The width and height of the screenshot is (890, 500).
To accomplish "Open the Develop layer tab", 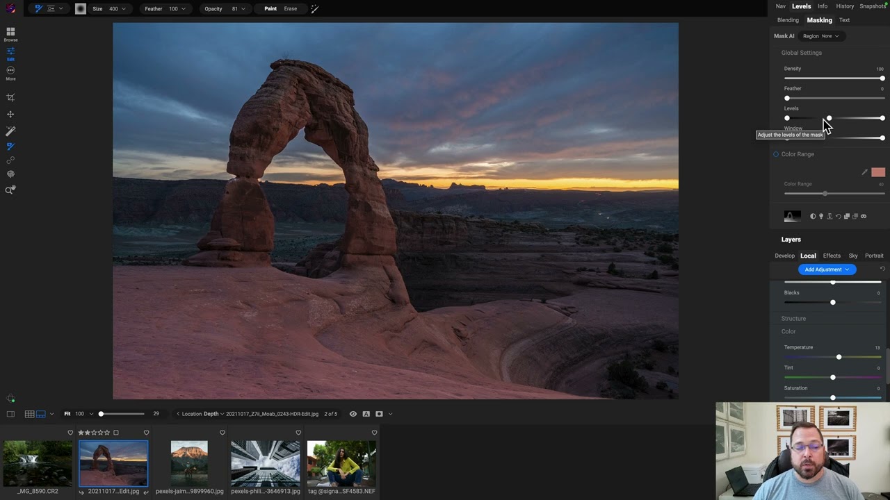I will [784, 256].
